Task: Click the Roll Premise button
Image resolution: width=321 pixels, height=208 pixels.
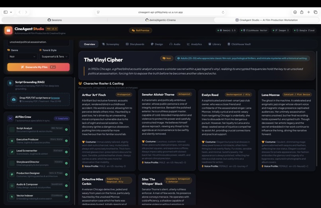Action: [x=141, y=31]
